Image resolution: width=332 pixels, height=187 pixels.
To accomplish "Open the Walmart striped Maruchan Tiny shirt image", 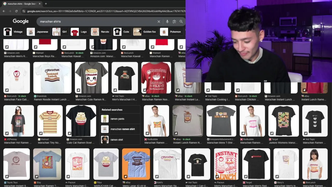I will pos(50,121).
